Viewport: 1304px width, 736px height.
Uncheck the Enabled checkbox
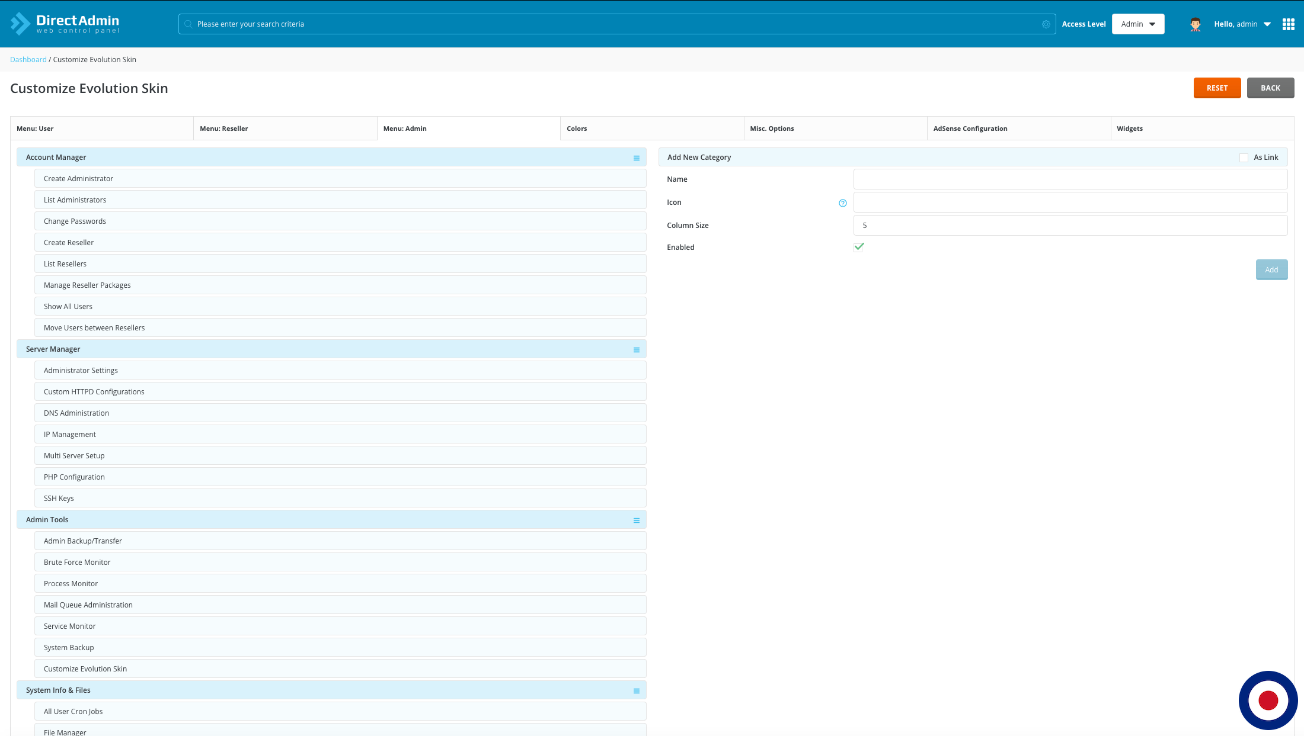click(858, 248)
